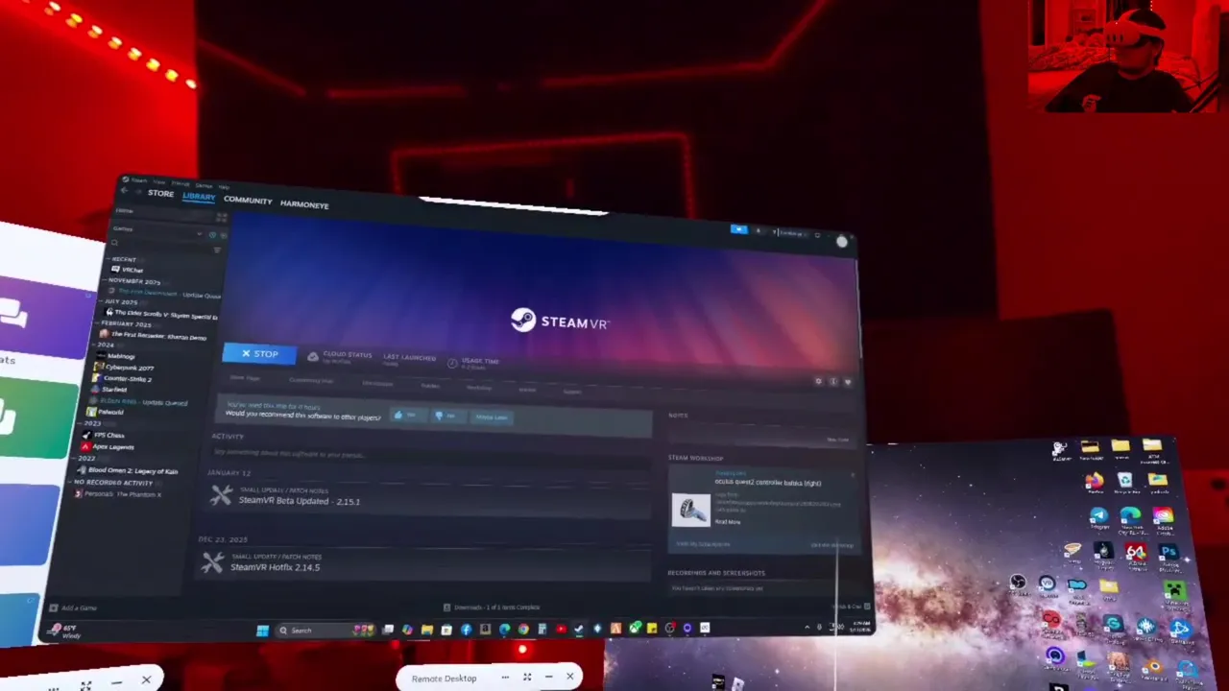Select Apex Legends in the library
The width and height of the screenshot is (1229, 691).
[x=108, y=446]
